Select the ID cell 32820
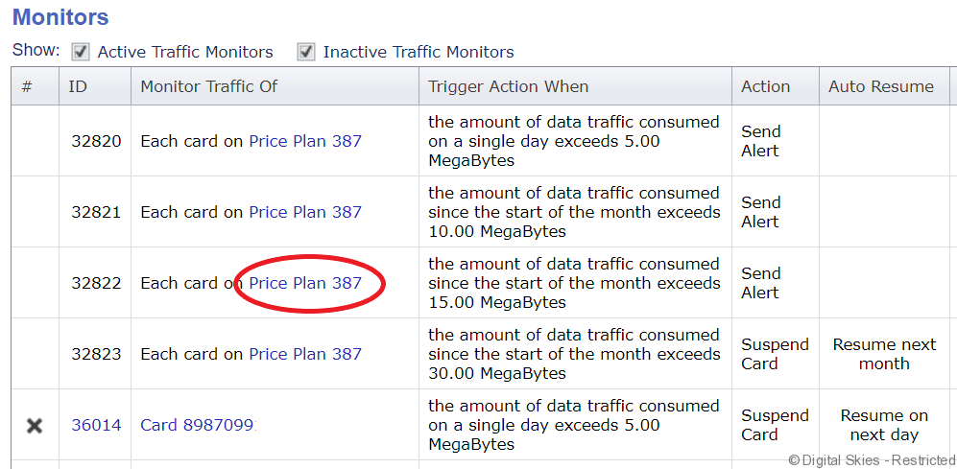Image resolution: width=957 pixels, height=469 pixels. coord(96,141)
